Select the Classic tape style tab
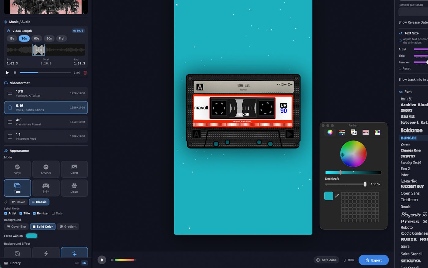 click(x=39, y=202)
